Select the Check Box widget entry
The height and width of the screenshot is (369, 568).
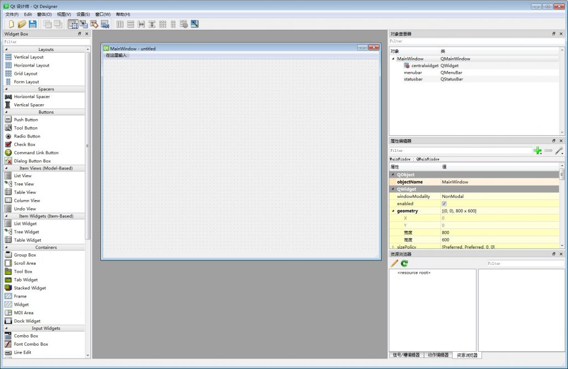(24, 145)
